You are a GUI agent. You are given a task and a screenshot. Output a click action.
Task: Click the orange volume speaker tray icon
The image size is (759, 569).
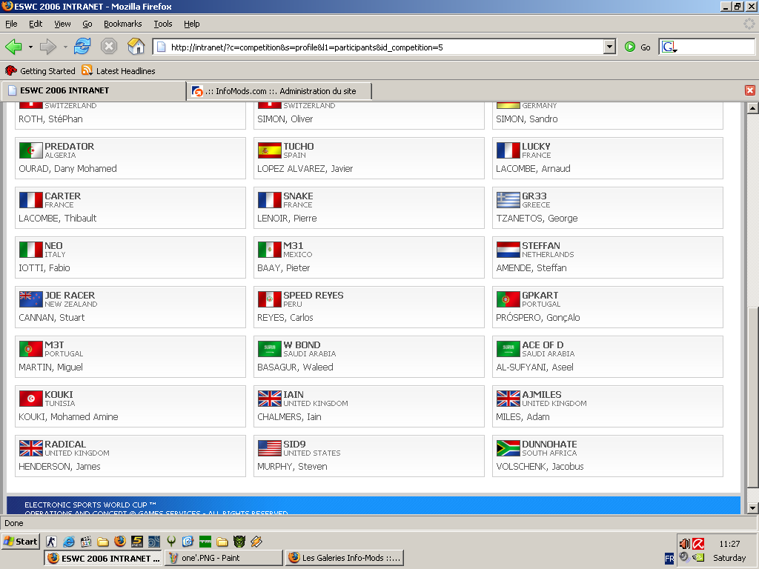(x=684, y=543)
